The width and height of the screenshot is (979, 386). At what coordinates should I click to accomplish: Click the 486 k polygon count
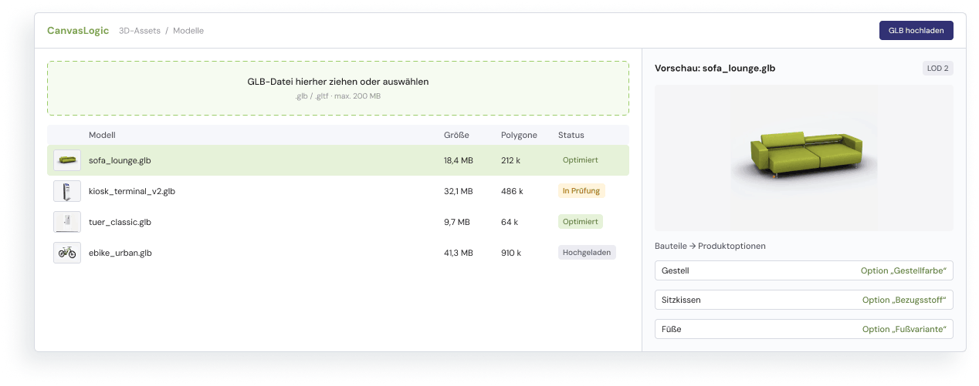point(512,191)
